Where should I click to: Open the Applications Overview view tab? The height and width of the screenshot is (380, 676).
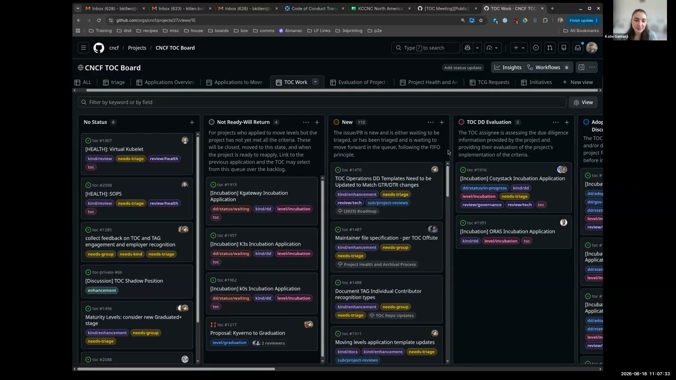point(165,82)
